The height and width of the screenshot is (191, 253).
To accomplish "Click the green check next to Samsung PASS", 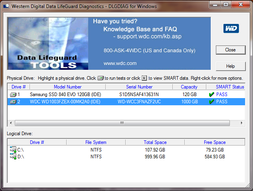I will pyautogui.click(x=211, y=95).
